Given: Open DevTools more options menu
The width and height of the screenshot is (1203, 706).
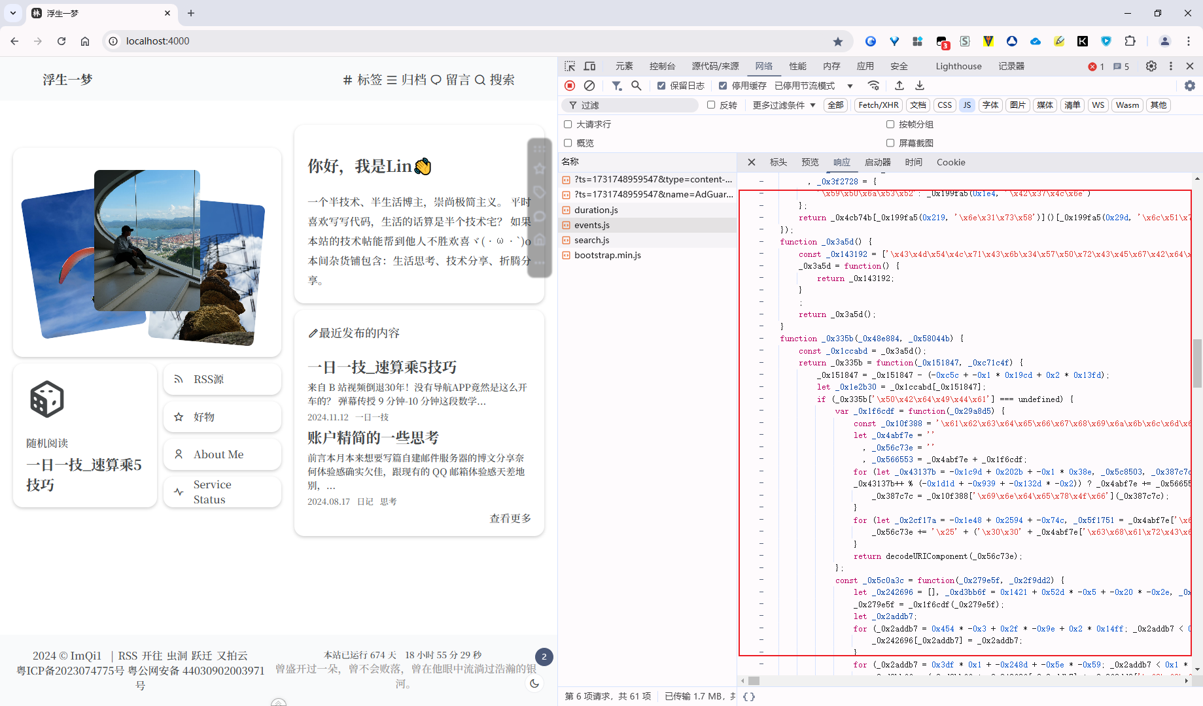Looking at the screenshot, I should (1171, 66).
